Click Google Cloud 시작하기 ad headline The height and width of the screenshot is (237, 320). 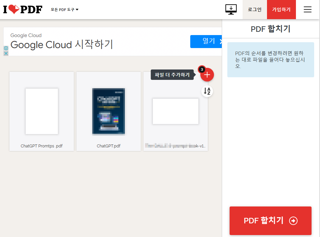coord(62,44)
